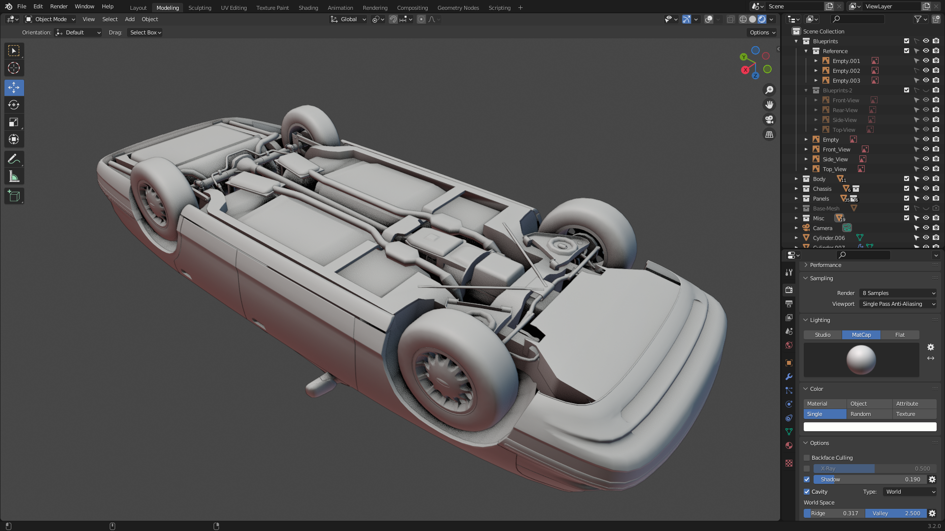Toggle orthographic perspective grid icon
This screenshot has width=945, height=531.
pyautogui.click(x=769, y=134)
